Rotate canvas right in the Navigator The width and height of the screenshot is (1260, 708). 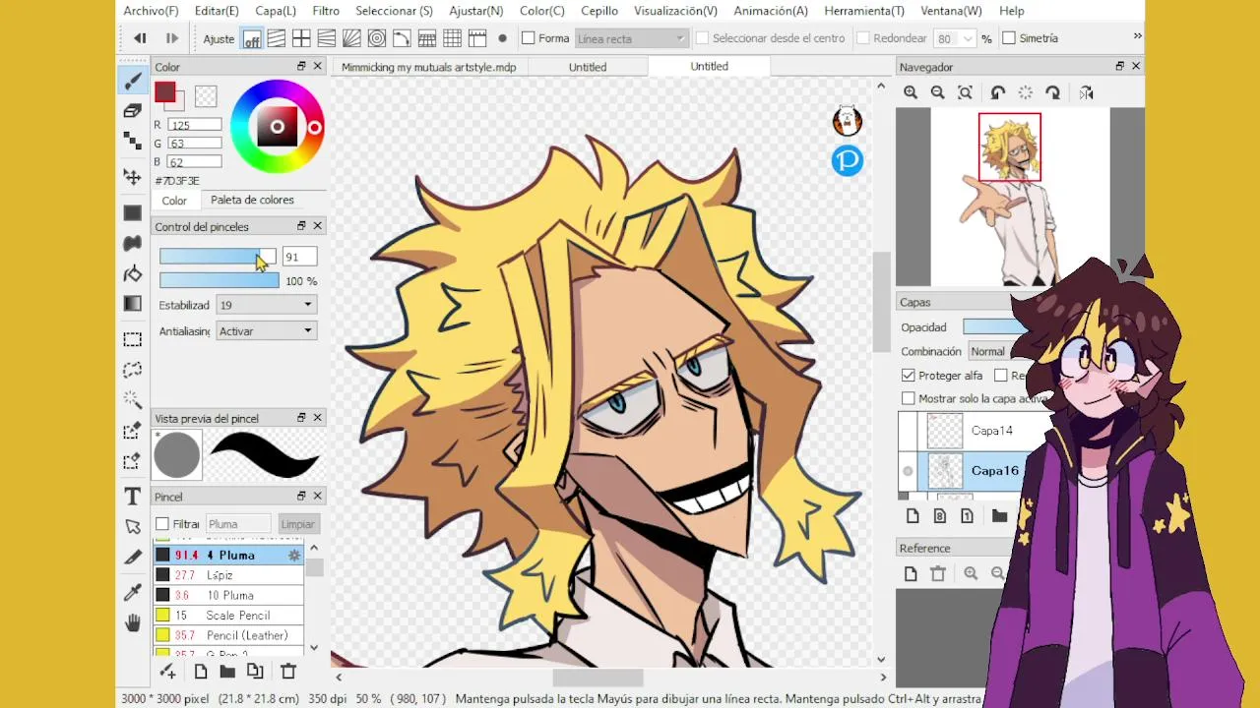[x=1052, y=92]
